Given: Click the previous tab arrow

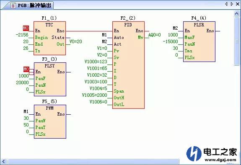Looking at the screenshot, I should (x=226, y=4).
